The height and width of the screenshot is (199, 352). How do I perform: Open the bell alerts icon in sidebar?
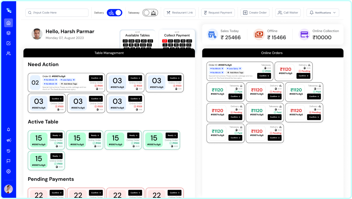coord(9,130)
